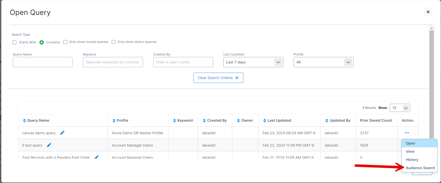Expand the Last Updated dropdown
The height and width of the screenshot is (183, 441).
(x=253, y=62)
